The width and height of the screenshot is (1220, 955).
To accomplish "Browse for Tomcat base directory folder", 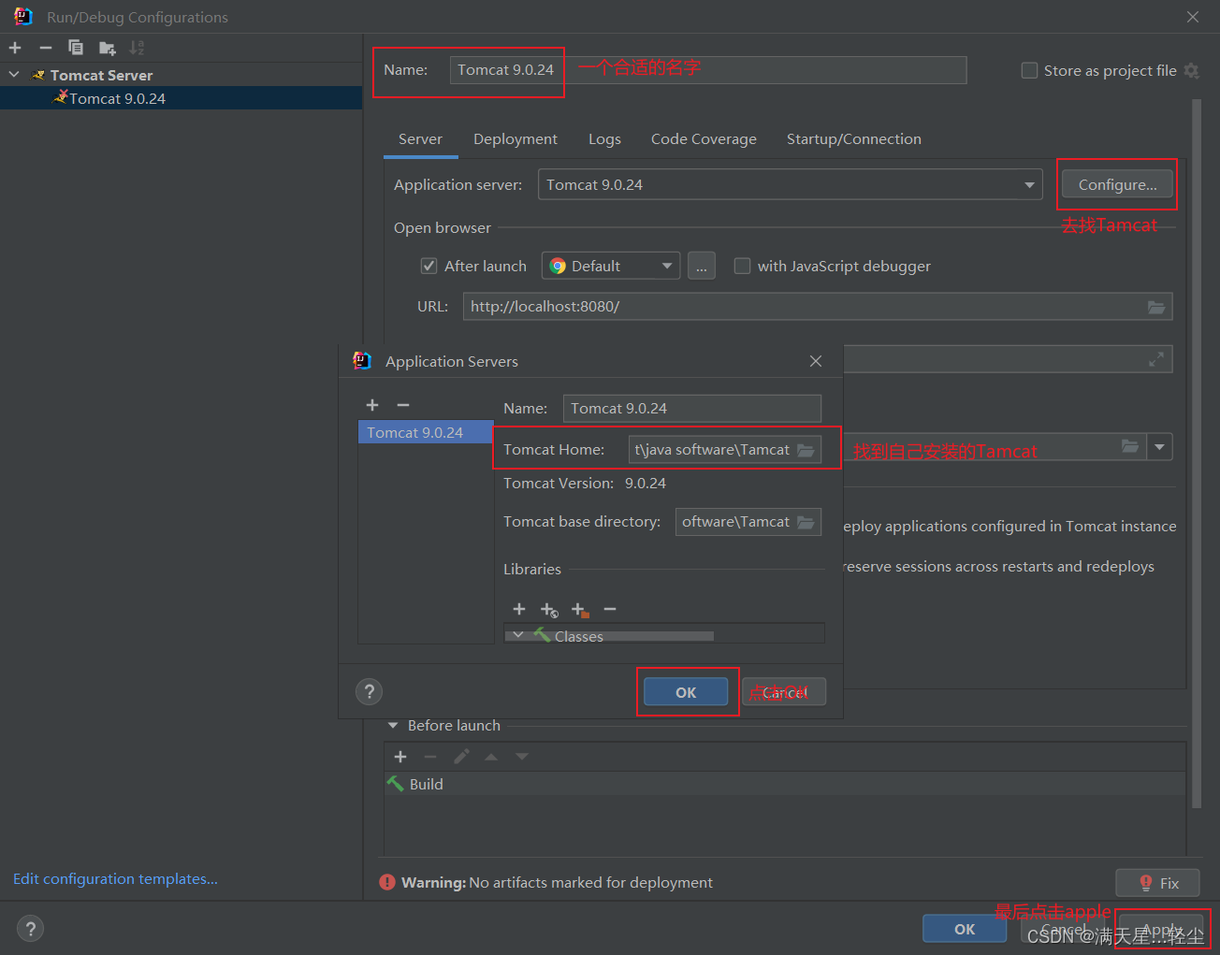I will pyautogui.click(x=806, y=522).
